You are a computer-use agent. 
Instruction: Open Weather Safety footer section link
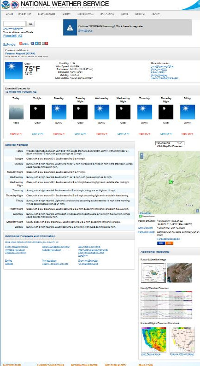tap(116, 365)
